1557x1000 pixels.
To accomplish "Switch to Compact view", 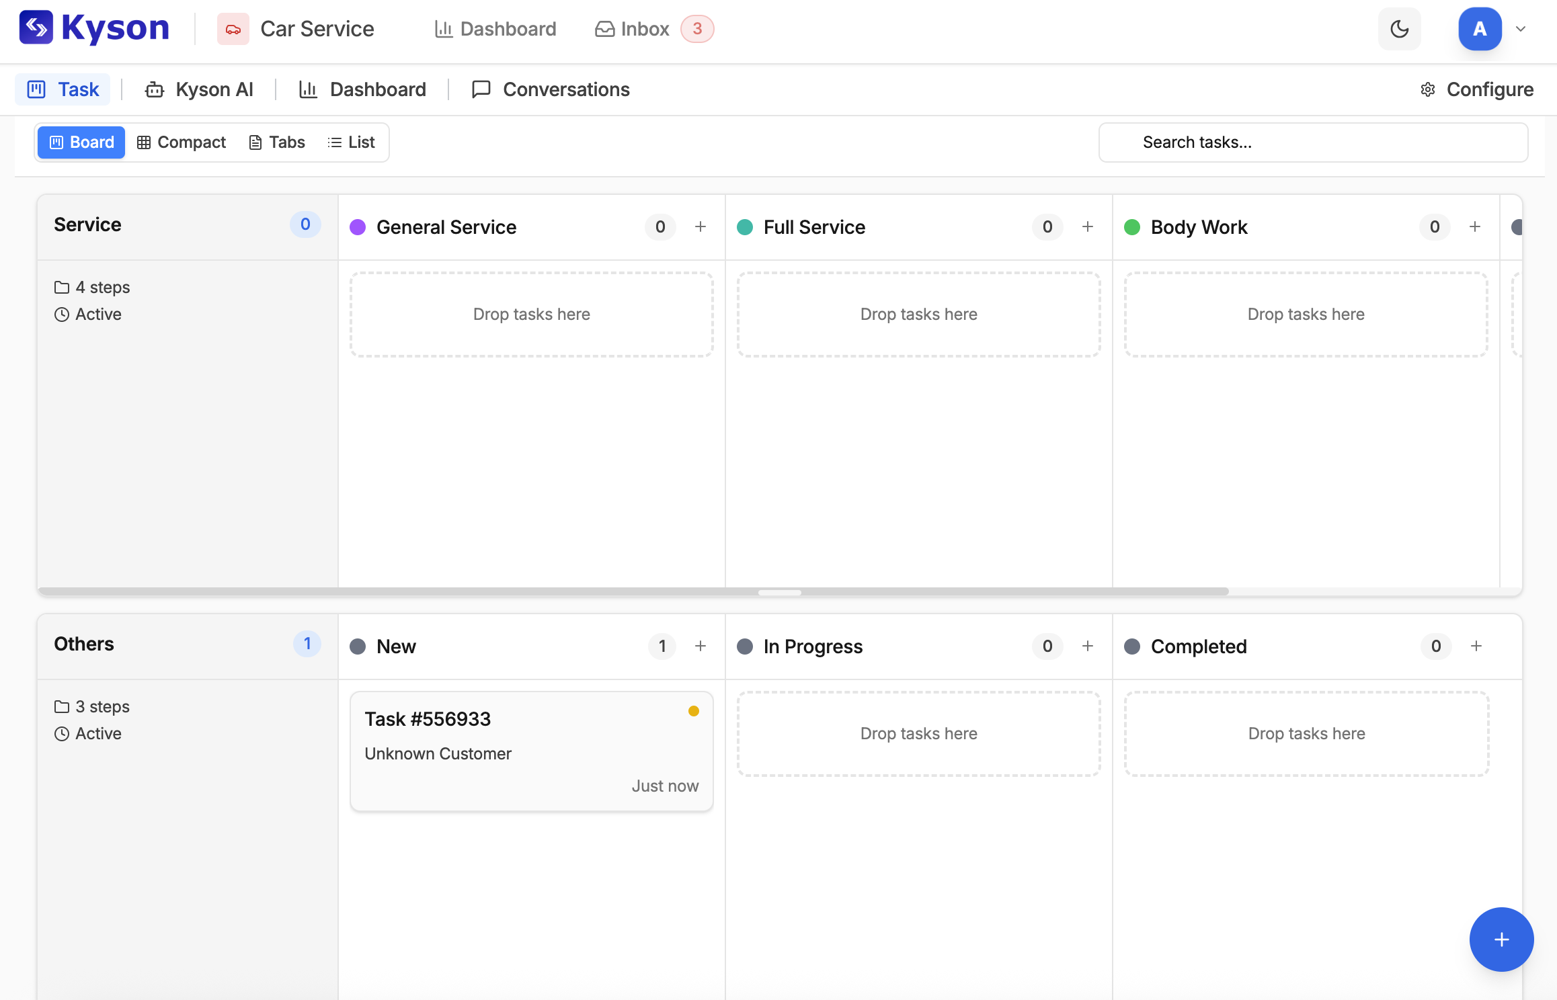I will tap(180, 142).
